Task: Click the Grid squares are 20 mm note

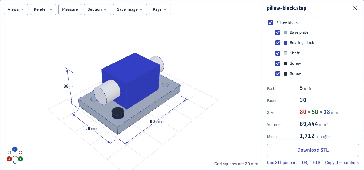Action: (x=236, y=164)
